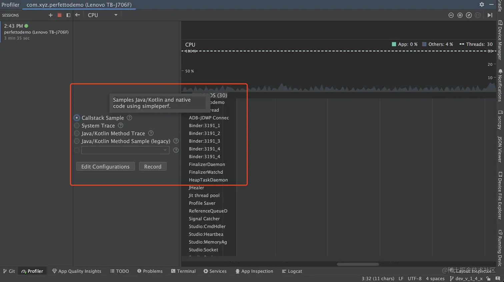Screen dimensions: 504x282
Task: Zoom in the timeline
Action: coord(460,15)
